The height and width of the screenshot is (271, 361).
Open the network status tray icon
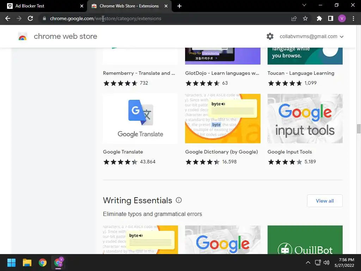click(x=318, y=263)
